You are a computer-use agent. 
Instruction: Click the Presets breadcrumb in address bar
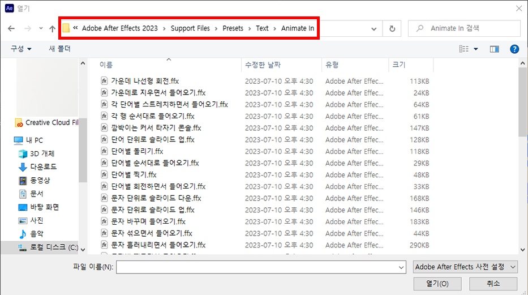click(x=232, y=28)
